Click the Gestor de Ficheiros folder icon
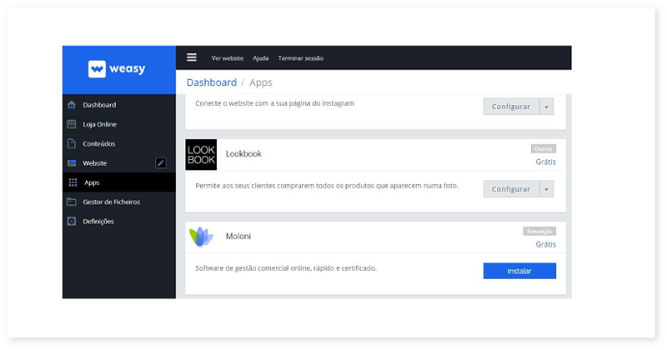The height and width of the screenshot is (350, 667). pos(72,202)
